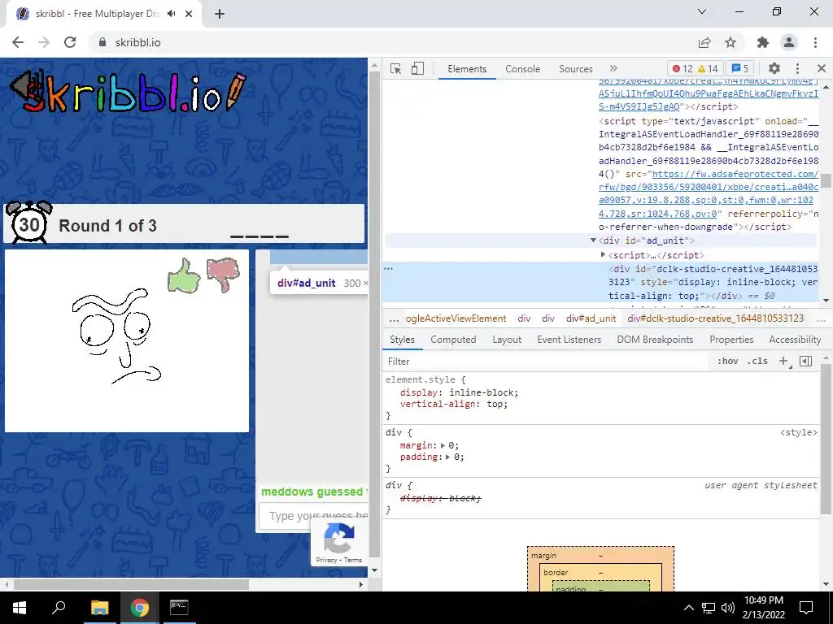Screen dimensions: 833x624
Task: Click the guess text input box
Action: coord(313,516)
